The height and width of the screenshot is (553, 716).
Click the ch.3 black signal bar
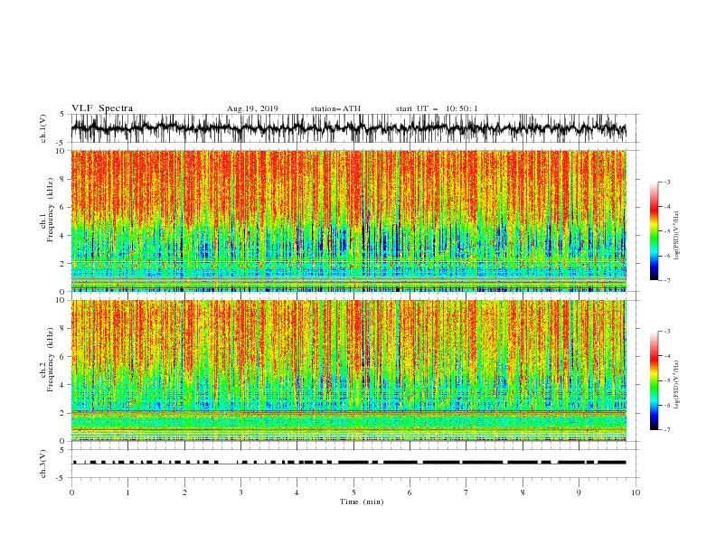(x=349, y=463)
